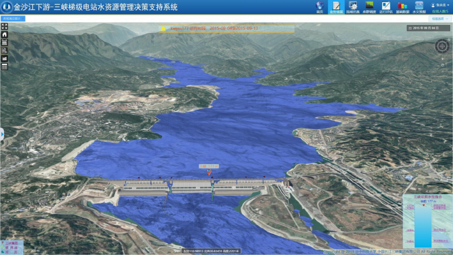Click the fullscreen expand arrows icon
The height and width of the screenshot is (255, 453).
[x=5, y=27]
